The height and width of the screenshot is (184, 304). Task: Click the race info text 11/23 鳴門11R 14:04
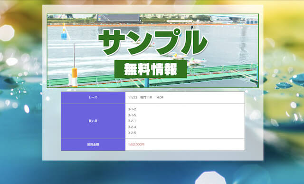(x=146, y=97)
